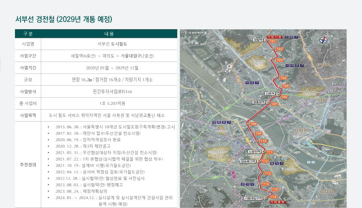Screen dimensions: 362x208
Task: Click the red 사업종점 end label
Action: click(x=277, y=202)
